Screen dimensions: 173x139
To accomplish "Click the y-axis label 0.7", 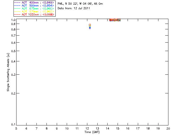I will point(13,36).
